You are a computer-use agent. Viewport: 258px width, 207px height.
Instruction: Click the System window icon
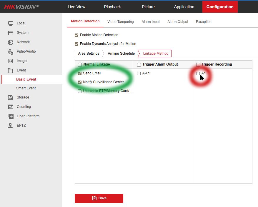[x=11, y=33]
